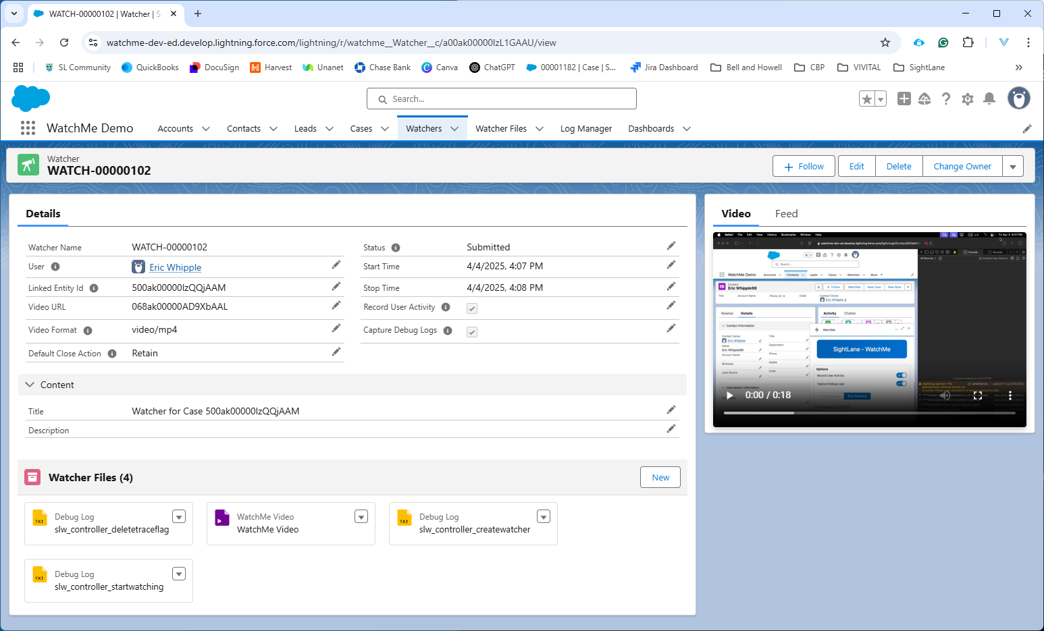Edit the Status field pencil icon
The width and height of the screenshot is (1044, 631).
tap(671, 246)
